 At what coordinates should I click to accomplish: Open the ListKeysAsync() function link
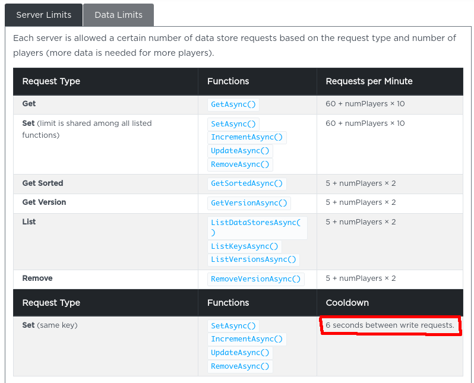click(x=244, y=246)
